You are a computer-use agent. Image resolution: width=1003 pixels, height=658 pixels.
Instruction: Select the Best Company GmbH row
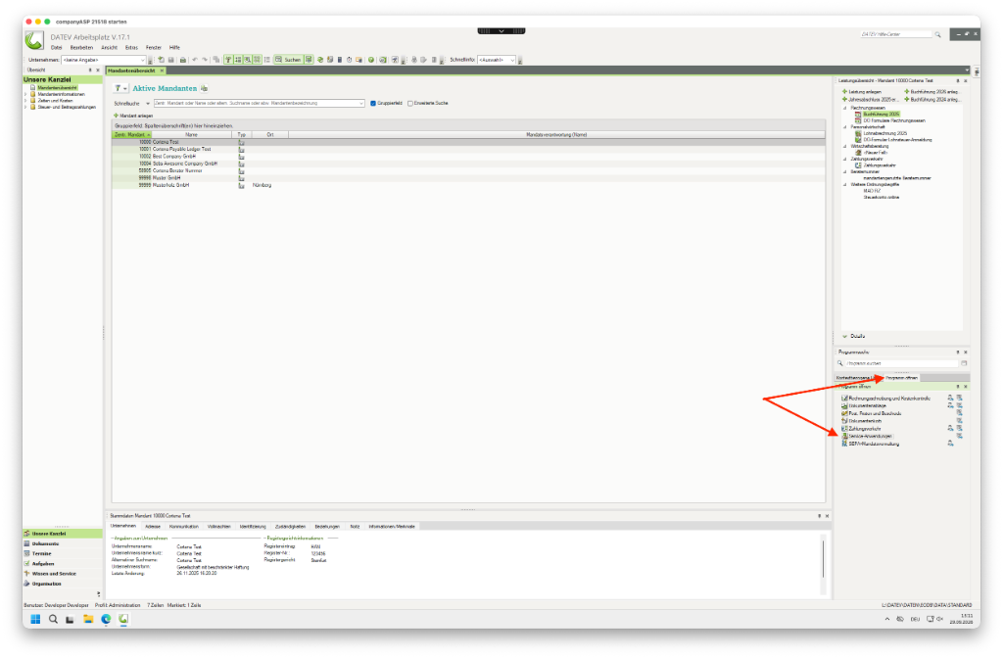468,156
